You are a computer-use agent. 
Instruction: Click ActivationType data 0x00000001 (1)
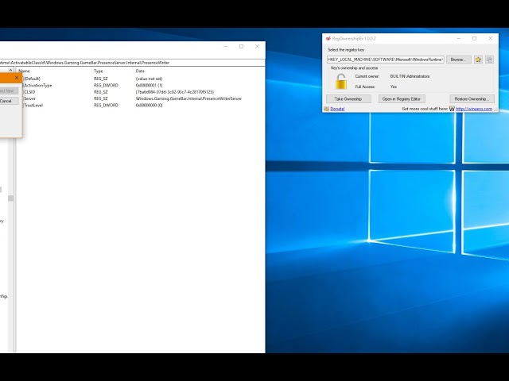pos(149,86)
